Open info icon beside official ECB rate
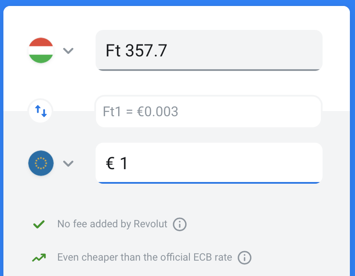Screen dimensions: 355x276 click(244, 258)
